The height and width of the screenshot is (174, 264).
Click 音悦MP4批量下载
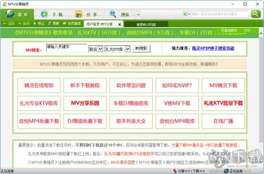coord(39,121)
